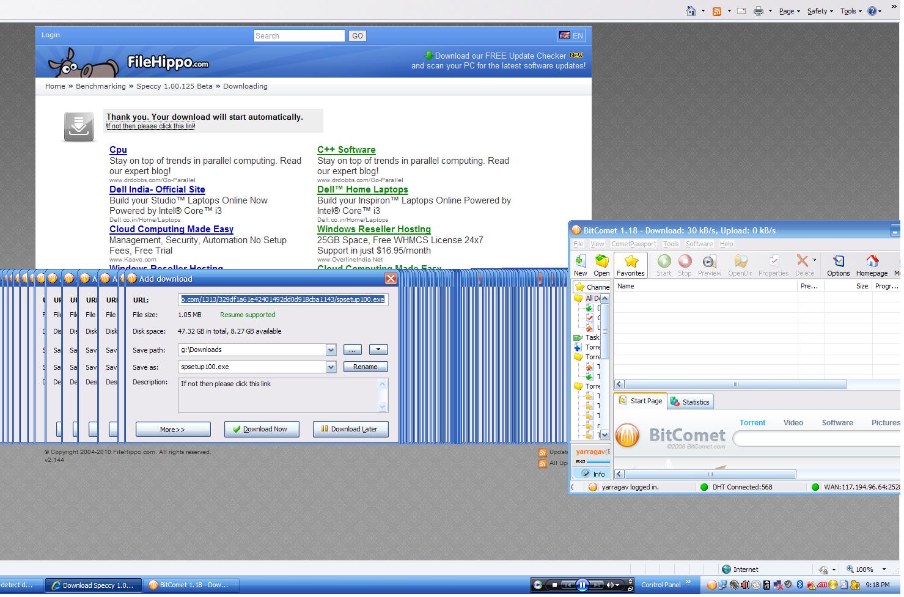Click the Internet Explorer print icon

coord(758,11)
